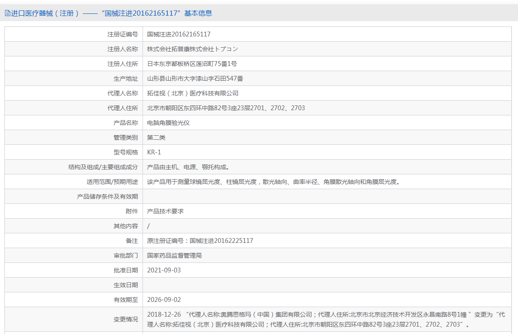Select the expiry date 2026-09-02

click(x=164, y=300)
